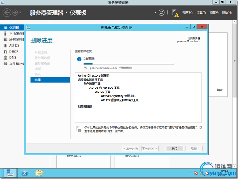The image size is (238, 179).
Task: Click the wizard title bar icon
Action: click(x=28, y=27)
